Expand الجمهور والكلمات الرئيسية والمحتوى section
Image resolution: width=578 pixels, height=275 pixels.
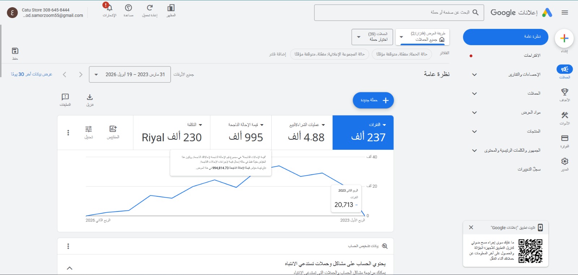(475, 150)
